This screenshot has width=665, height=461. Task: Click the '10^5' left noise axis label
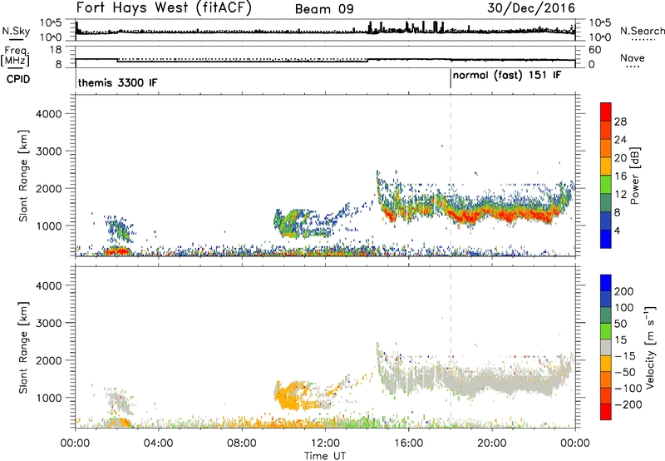pos(51,23)
